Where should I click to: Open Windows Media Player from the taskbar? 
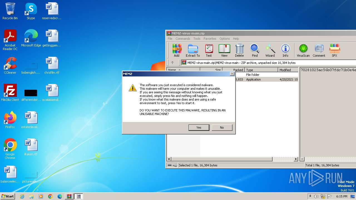(41, 196)
